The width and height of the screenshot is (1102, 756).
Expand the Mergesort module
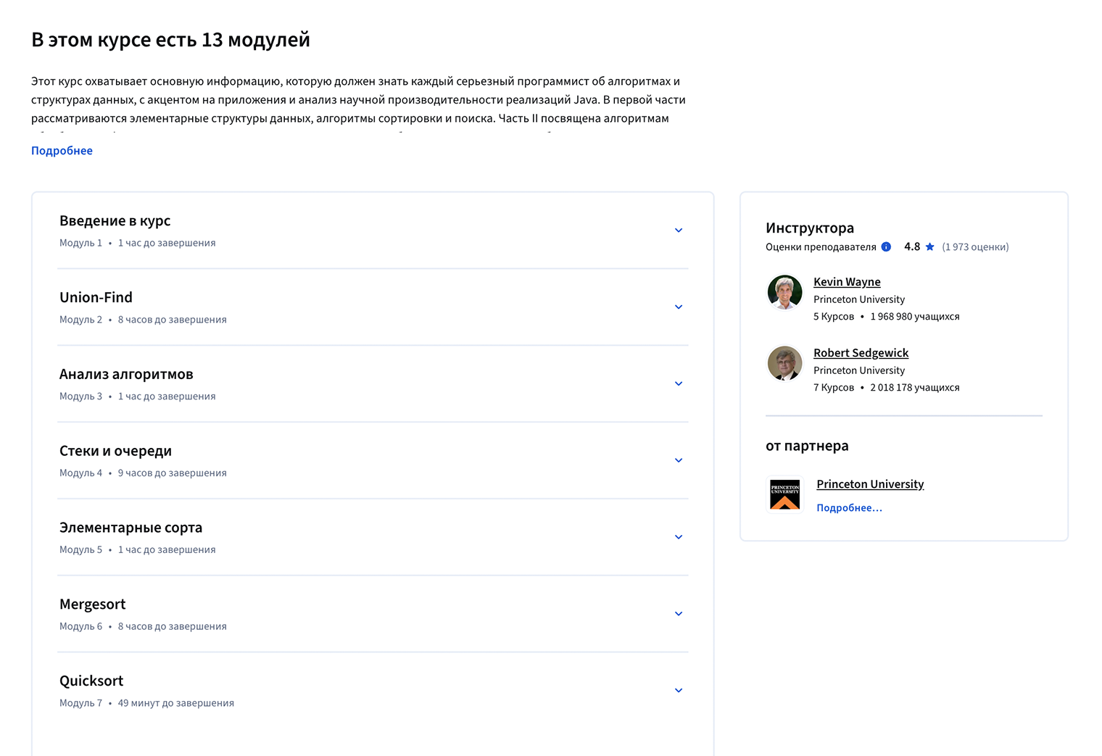pyautogui.click(x=679, y=613)
